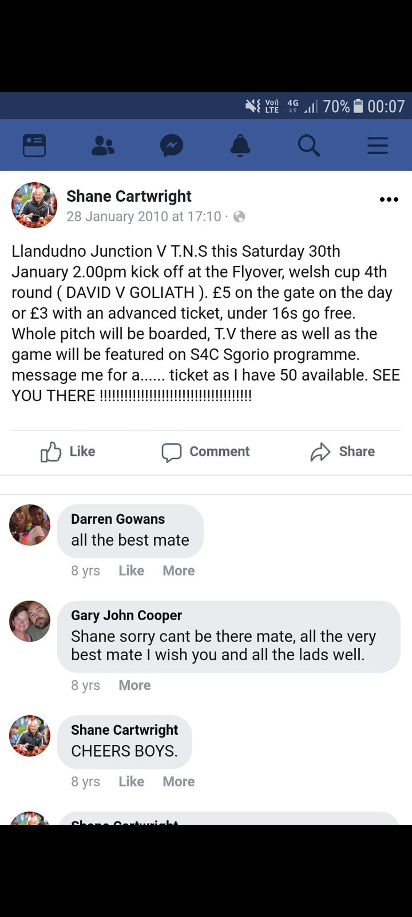Screen dimensions: 412x917
Task: Like the CHEERS BOYS comment
Action: tap(131, 781)
